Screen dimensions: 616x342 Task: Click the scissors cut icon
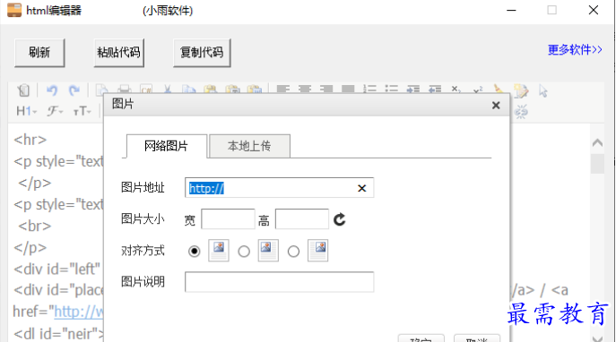(168, 89)
